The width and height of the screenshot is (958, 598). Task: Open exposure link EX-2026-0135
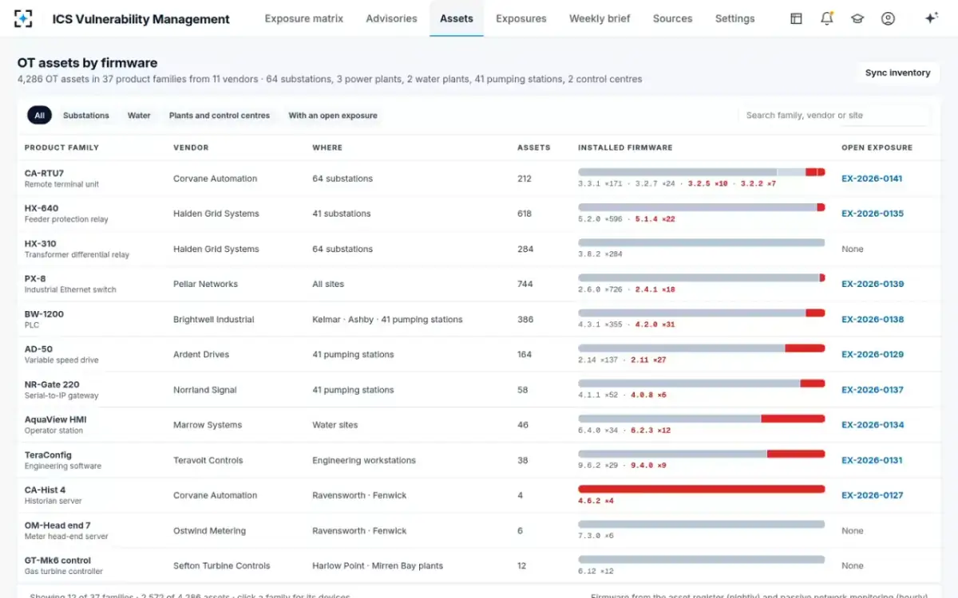pos(873,214)
